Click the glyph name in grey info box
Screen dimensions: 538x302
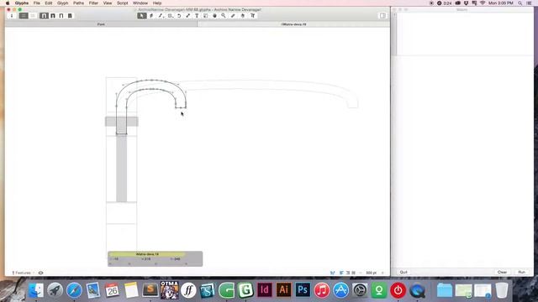[x=148, y=254]
